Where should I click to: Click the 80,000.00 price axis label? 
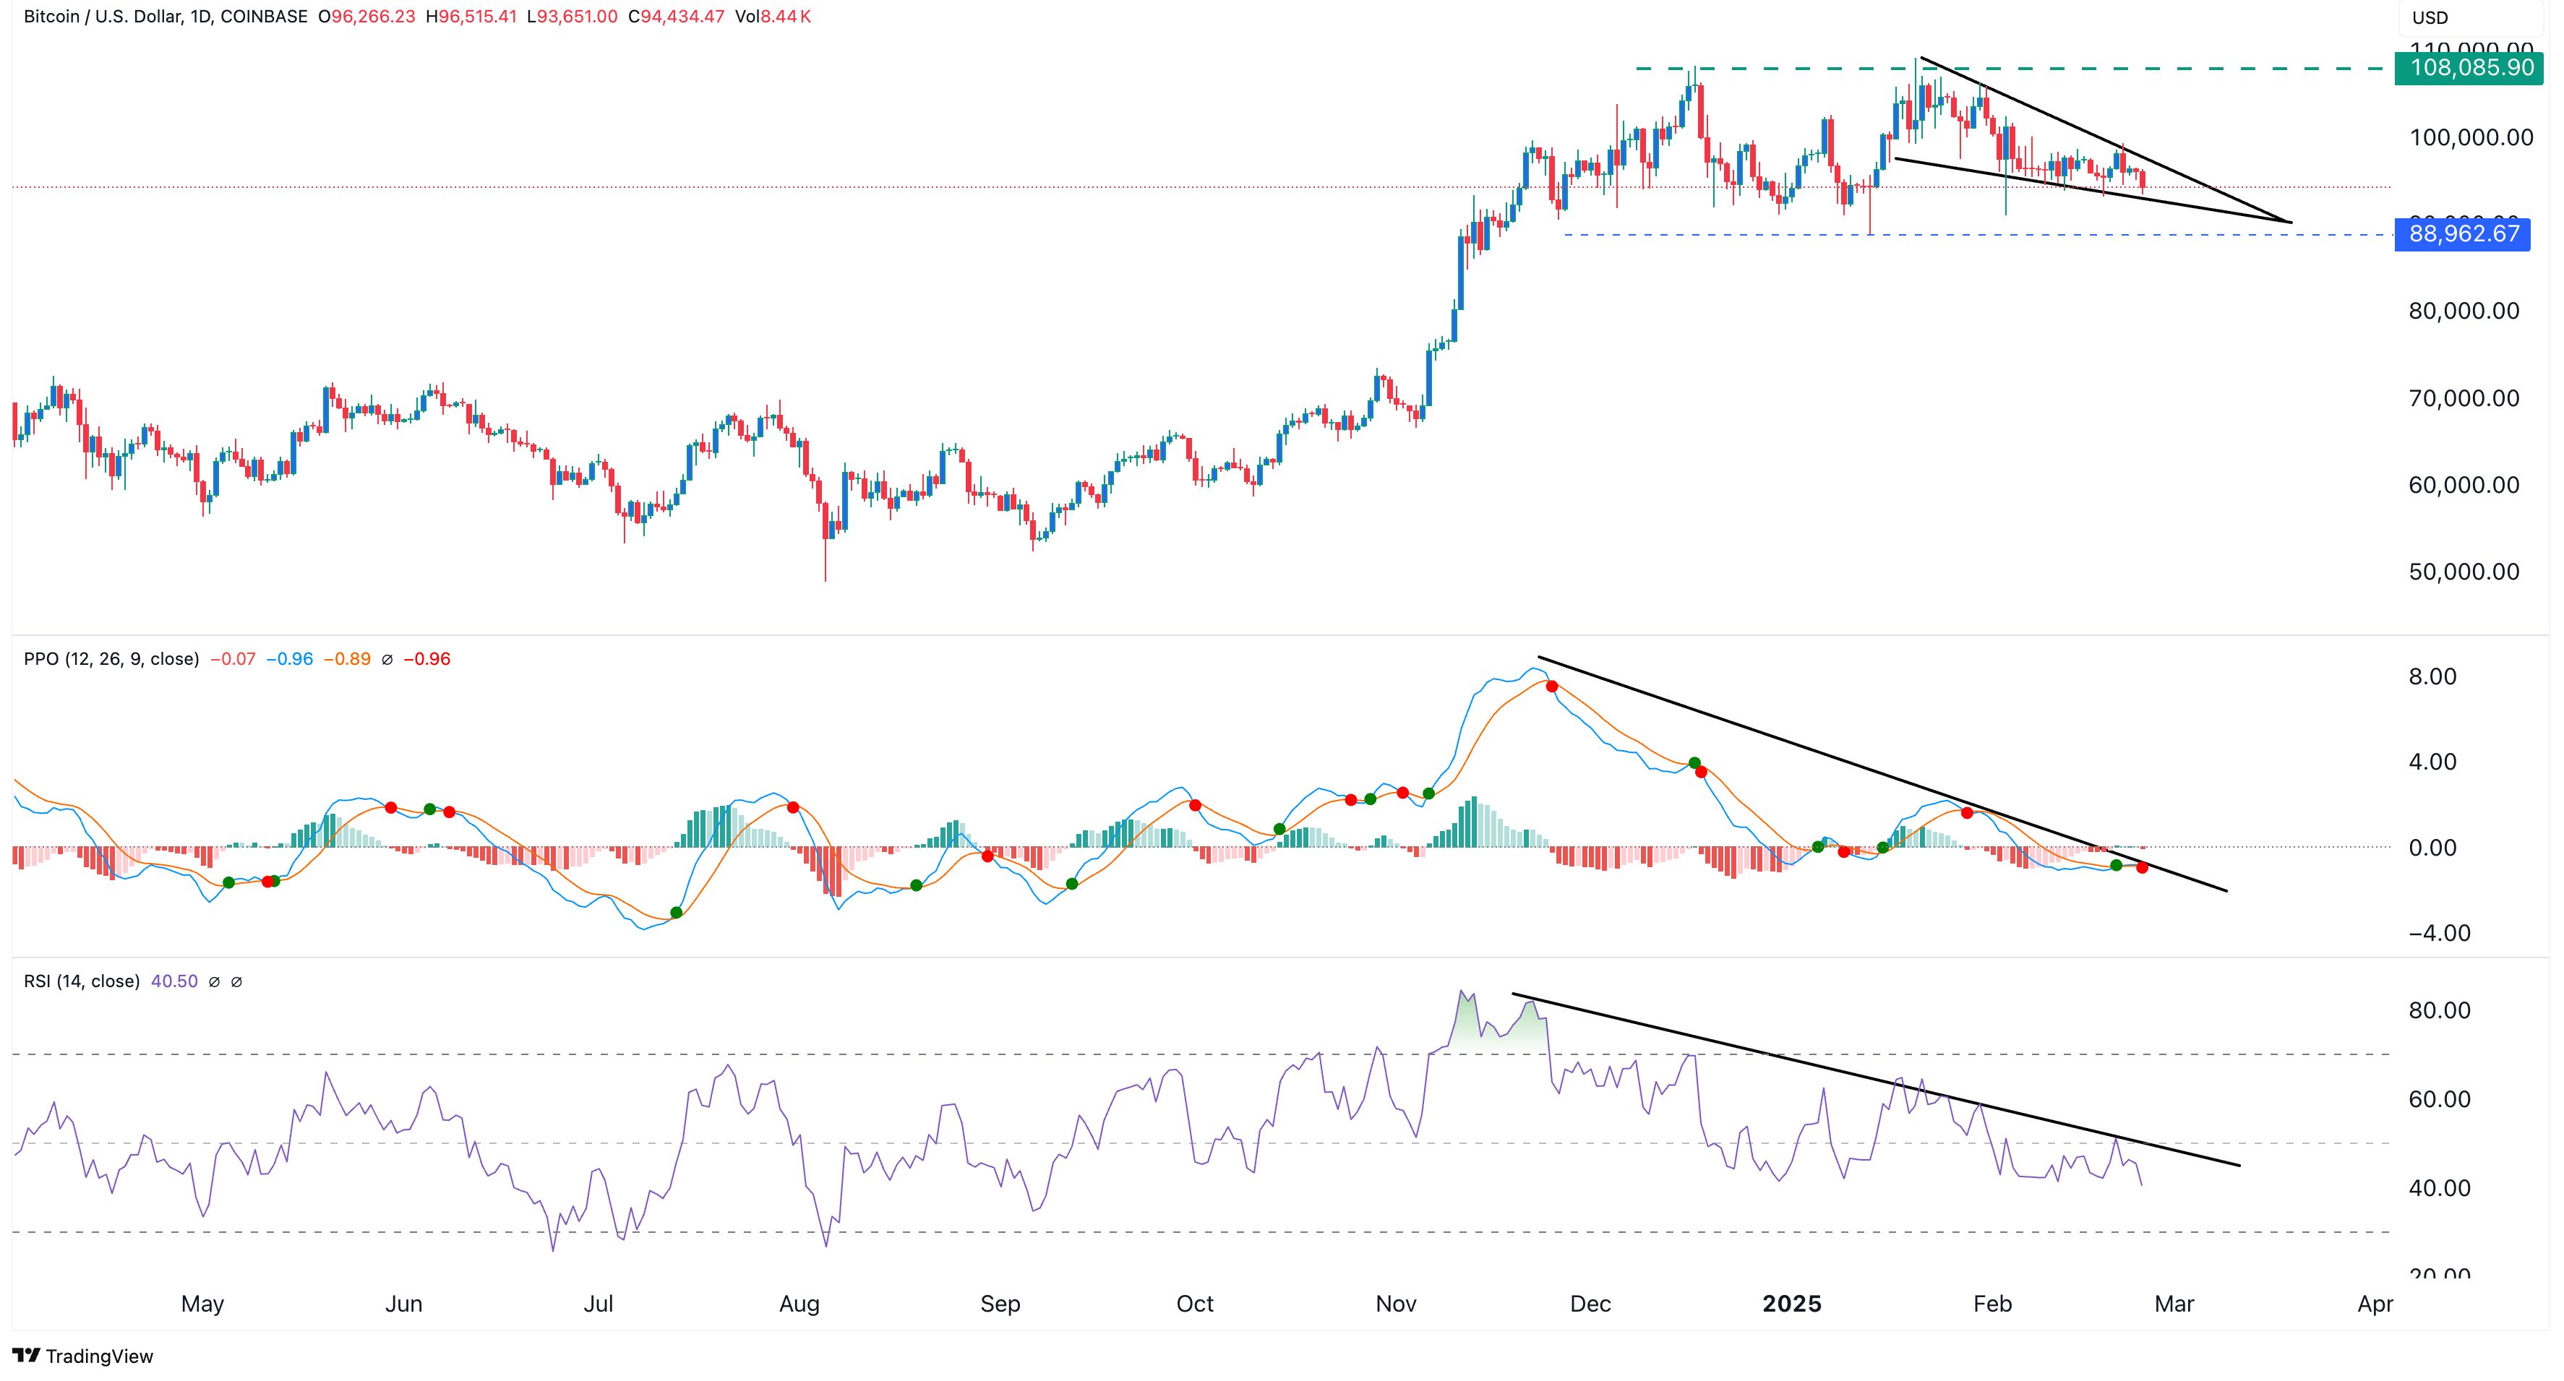(2463, 311)
